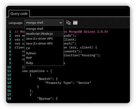Click the MongoDB Driver 3.0.0+ comment text
The height and width of the screenshot is (109, 136).
click(88, 32)
